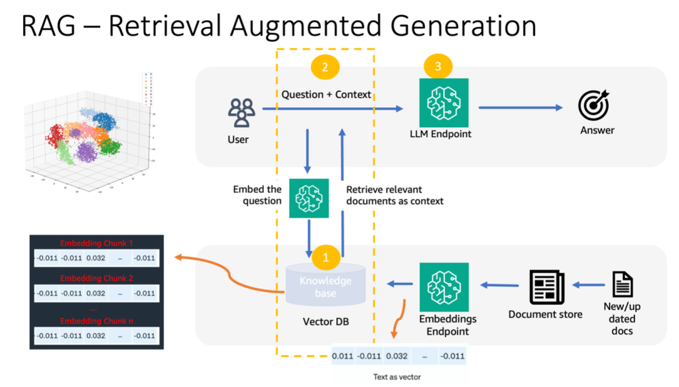Screen dimensions: 679x387
Task: Click the Question + Context arrow label
Action: 326,94
